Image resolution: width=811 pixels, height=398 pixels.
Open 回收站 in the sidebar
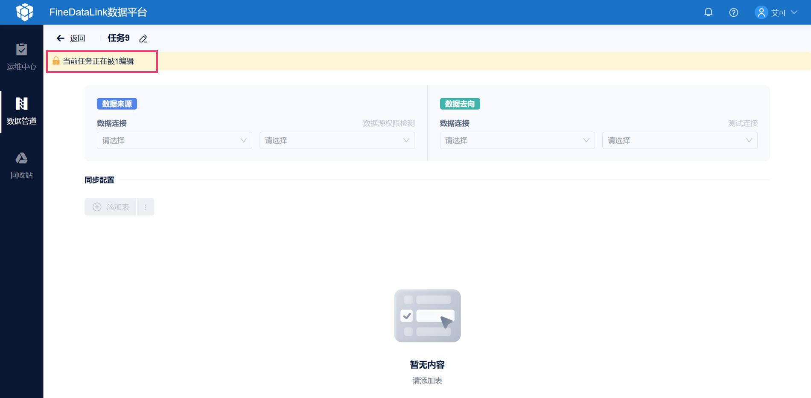point(21,166)
